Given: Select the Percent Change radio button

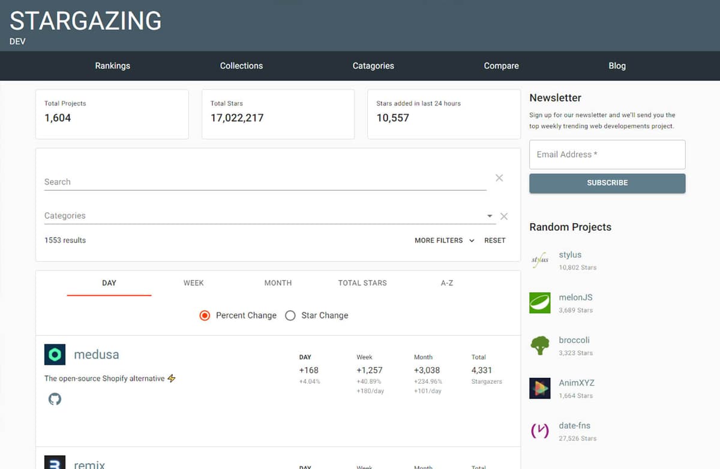Looking at the screenshot, I should pos(205,315).
